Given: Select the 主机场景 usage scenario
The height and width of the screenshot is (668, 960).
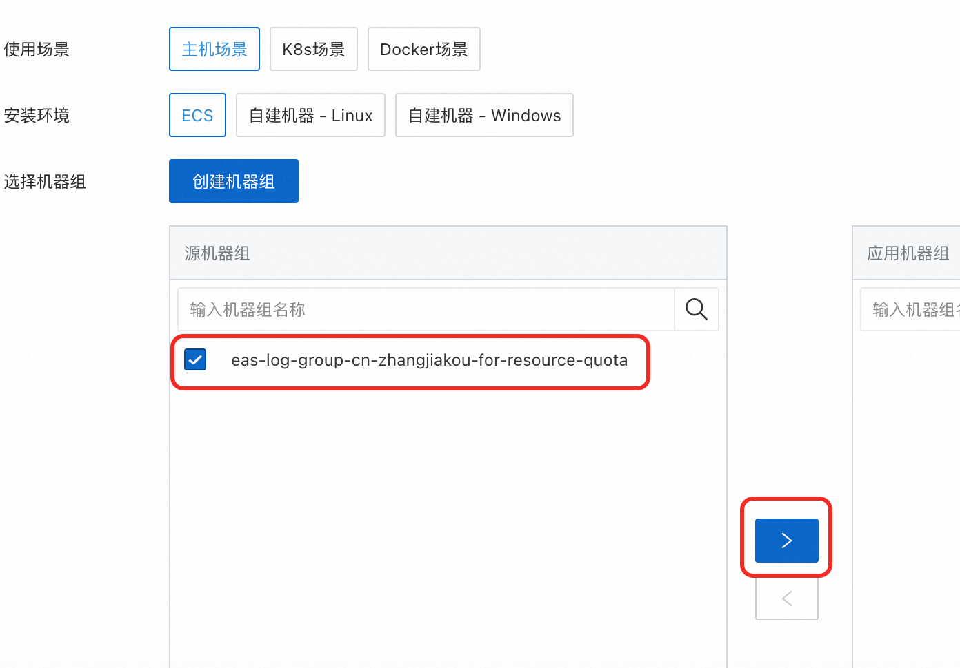Looking at the screenshot, I should tap(214, 49).
